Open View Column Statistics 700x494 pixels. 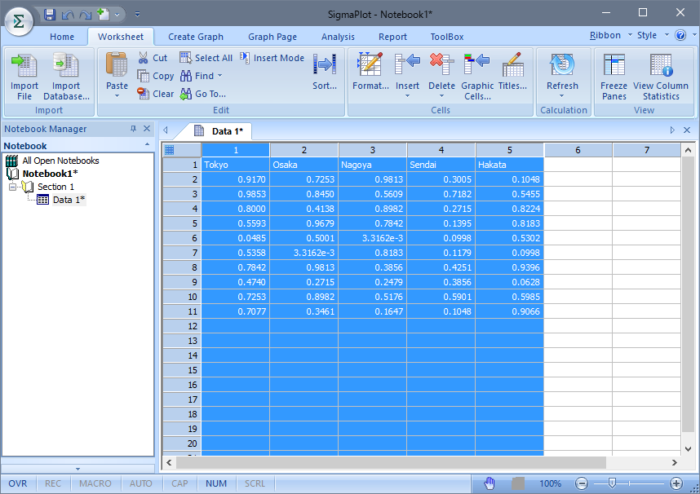point(661,77)
